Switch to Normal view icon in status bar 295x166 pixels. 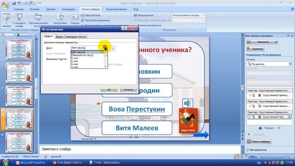238,157
